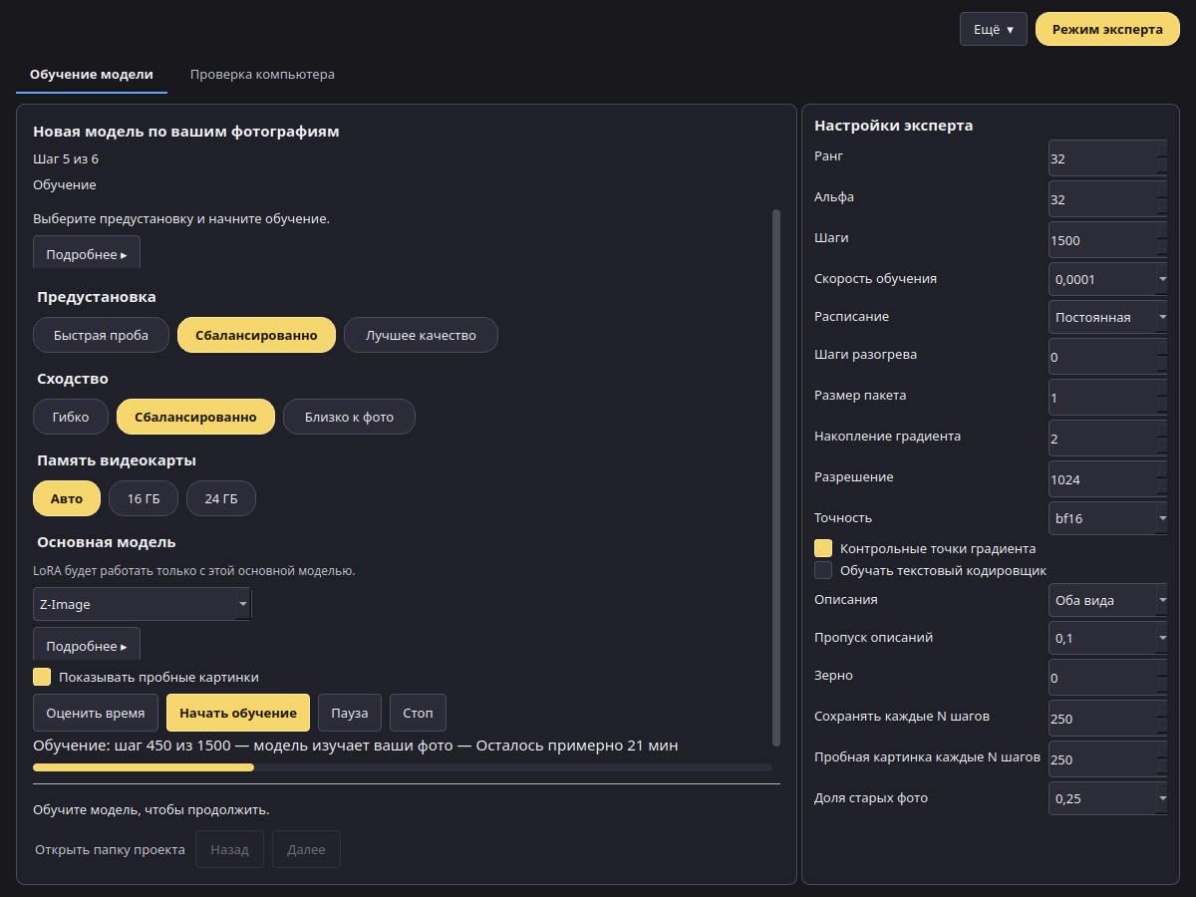Set GPU memory to 24 ГБ
Screen dimensions: 1196x897
pos(221,498)
